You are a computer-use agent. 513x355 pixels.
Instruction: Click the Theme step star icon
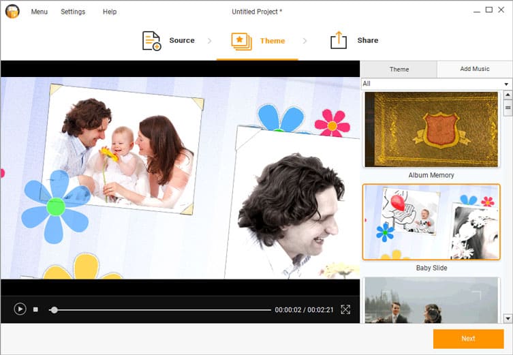pyautogui.click(x=241, y=42)
